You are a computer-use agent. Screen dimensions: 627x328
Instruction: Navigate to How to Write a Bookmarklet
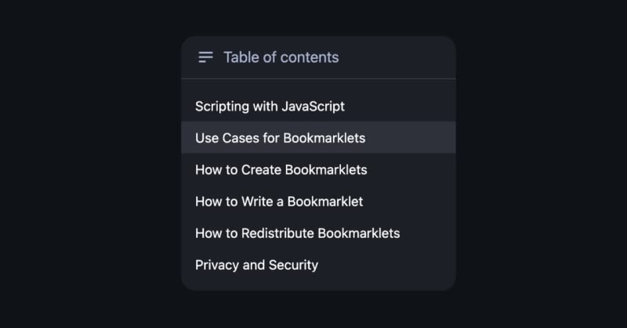[279, 202]
